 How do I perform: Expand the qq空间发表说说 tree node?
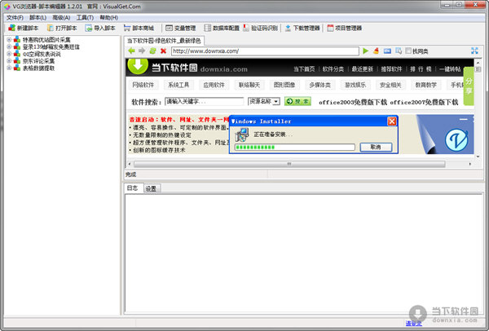9,54
